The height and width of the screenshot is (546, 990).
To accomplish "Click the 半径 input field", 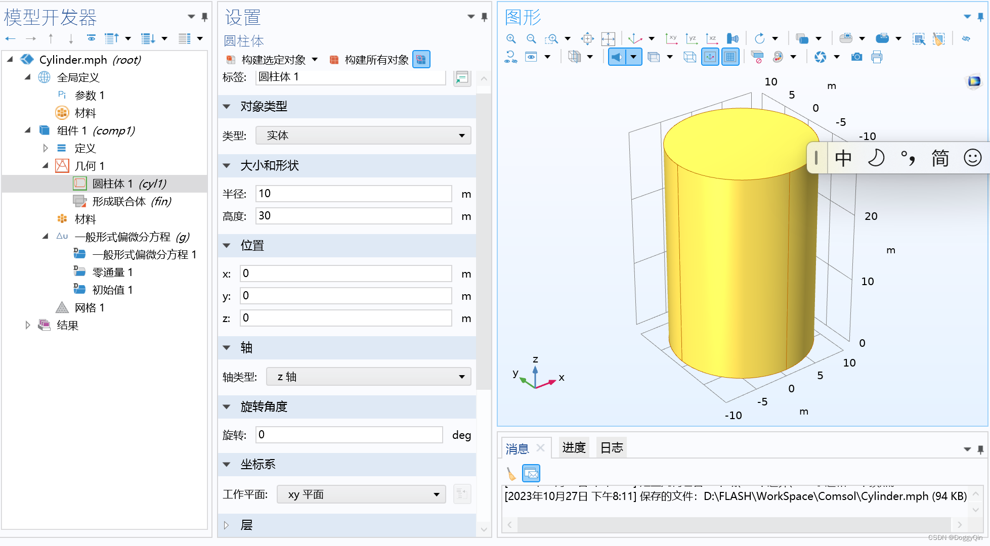I will click(353, 194).
